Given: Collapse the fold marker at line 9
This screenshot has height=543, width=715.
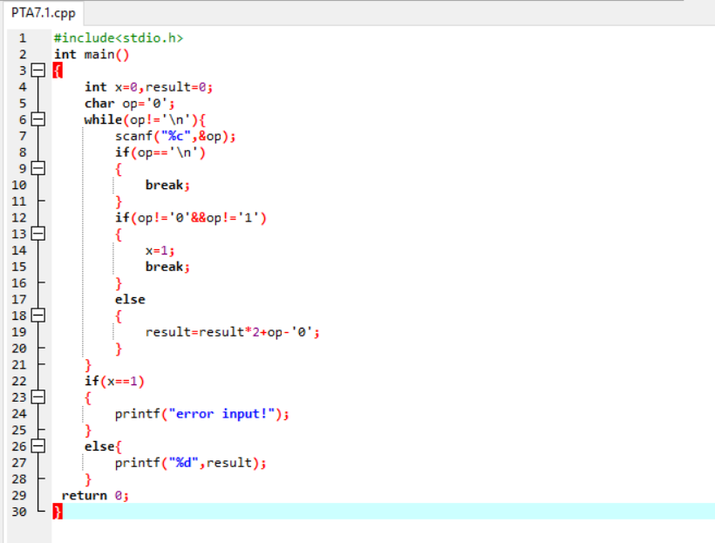Looking at the screenshot, I should pyautogui.click(x=37, y=168).
